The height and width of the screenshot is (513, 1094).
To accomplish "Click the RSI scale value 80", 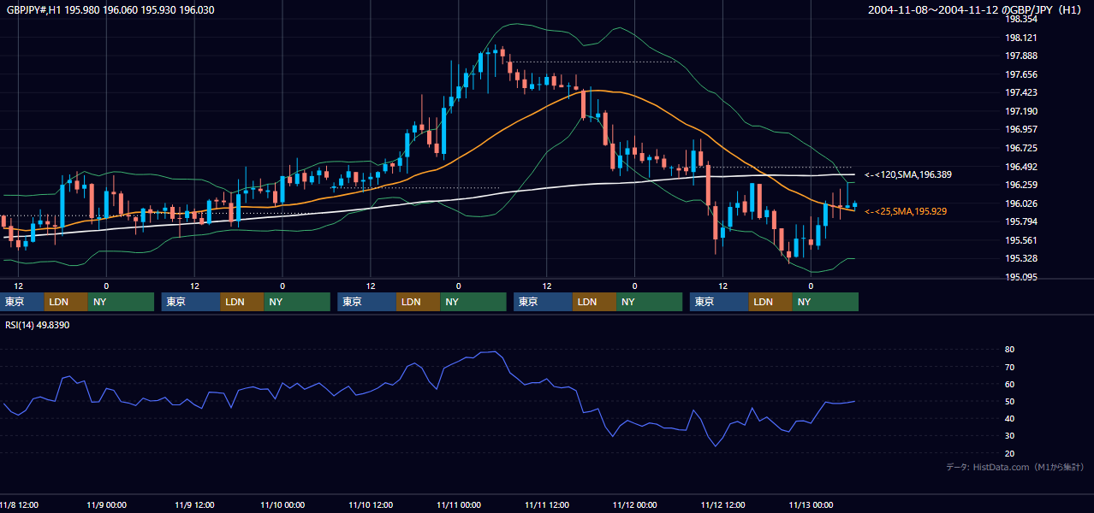I will click(x=1009, y=350).
